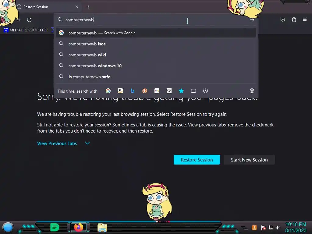Search this time with Wikipedia icon
The image size is (312, 234).
(169, 91)
